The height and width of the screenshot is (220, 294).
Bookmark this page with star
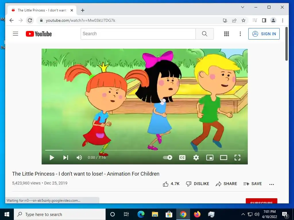[243, 20]
